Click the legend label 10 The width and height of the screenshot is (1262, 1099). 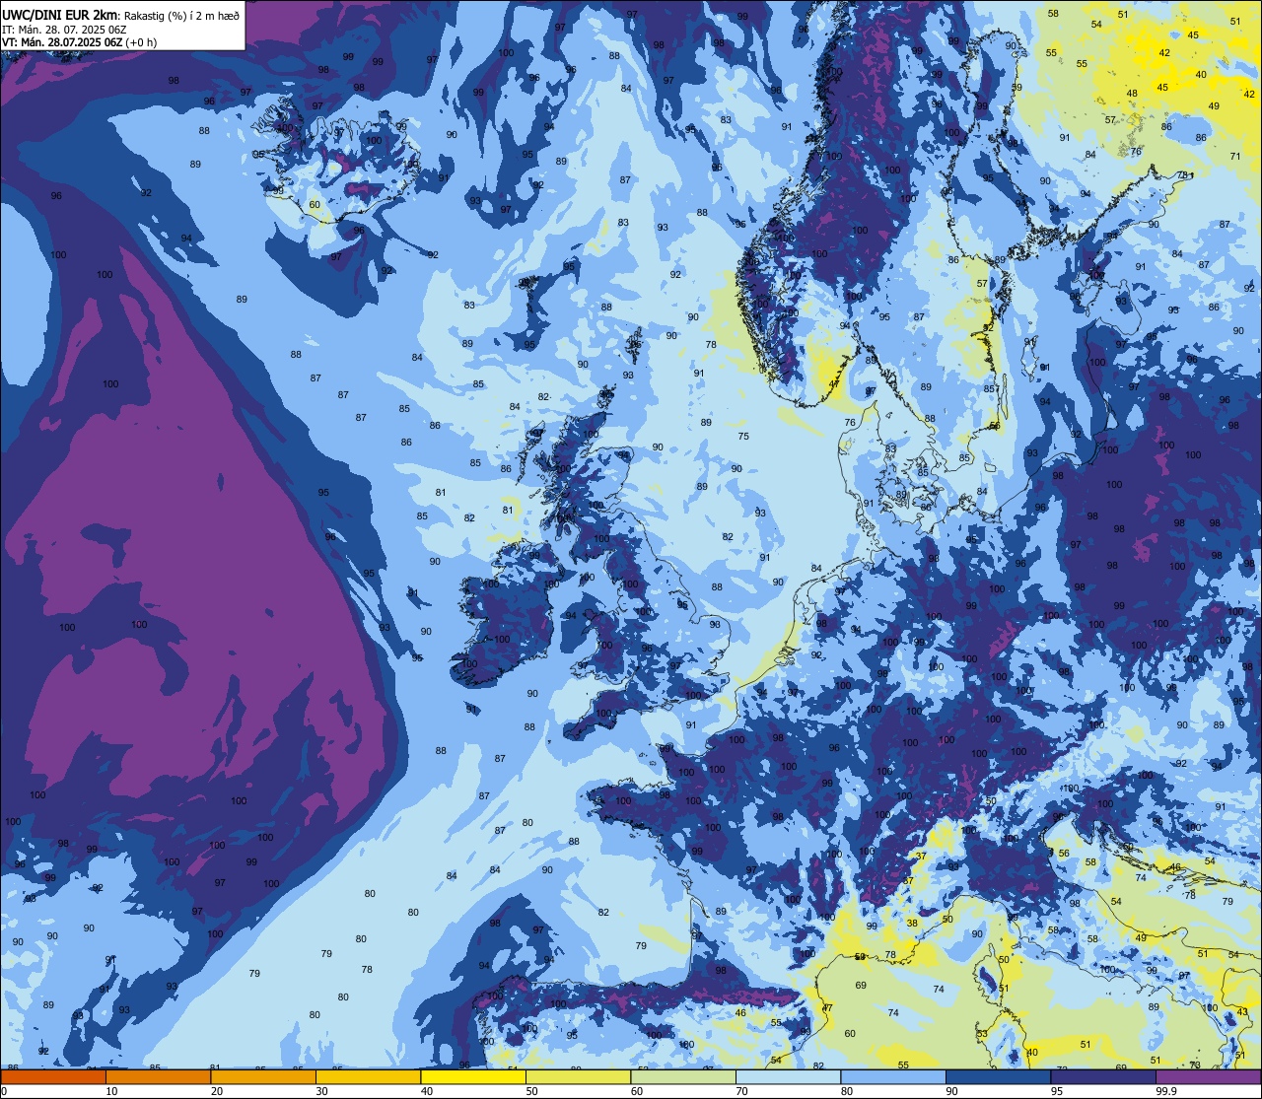111,1091
